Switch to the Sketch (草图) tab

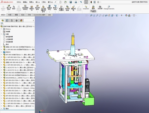pos(16,15)
